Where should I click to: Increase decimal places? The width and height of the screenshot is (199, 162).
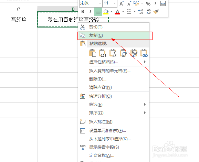140,12
